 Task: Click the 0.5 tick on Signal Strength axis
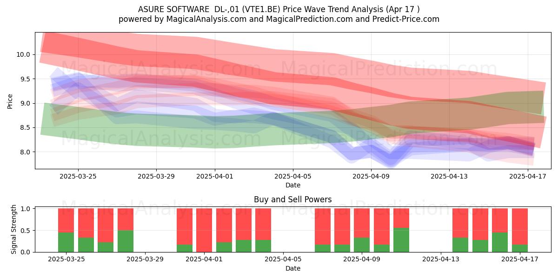click(x=25, y=230)
